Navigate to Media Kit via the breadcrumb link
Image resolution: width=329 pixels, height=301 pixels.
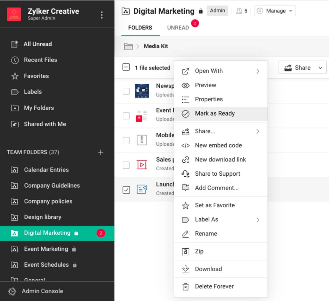[x=156, y=46]
